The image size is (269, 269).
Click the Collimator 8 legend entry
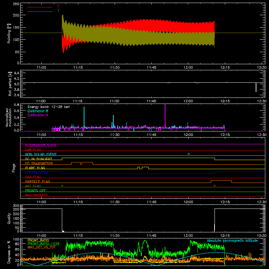[x=38, y=111]
